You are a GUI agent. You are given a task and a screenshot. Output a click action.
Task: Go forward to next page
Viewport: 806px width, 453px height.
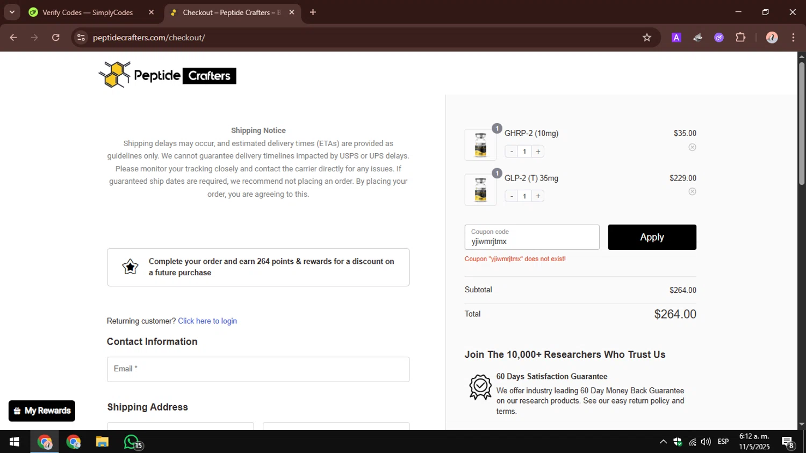point(34,38)
